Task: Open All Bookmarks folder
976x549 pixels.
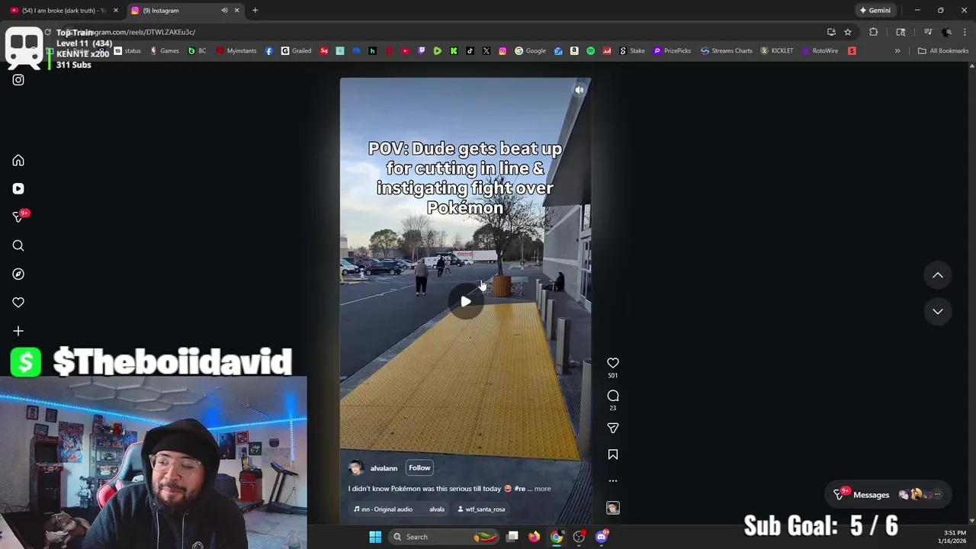Action: [x=943, y=51]
